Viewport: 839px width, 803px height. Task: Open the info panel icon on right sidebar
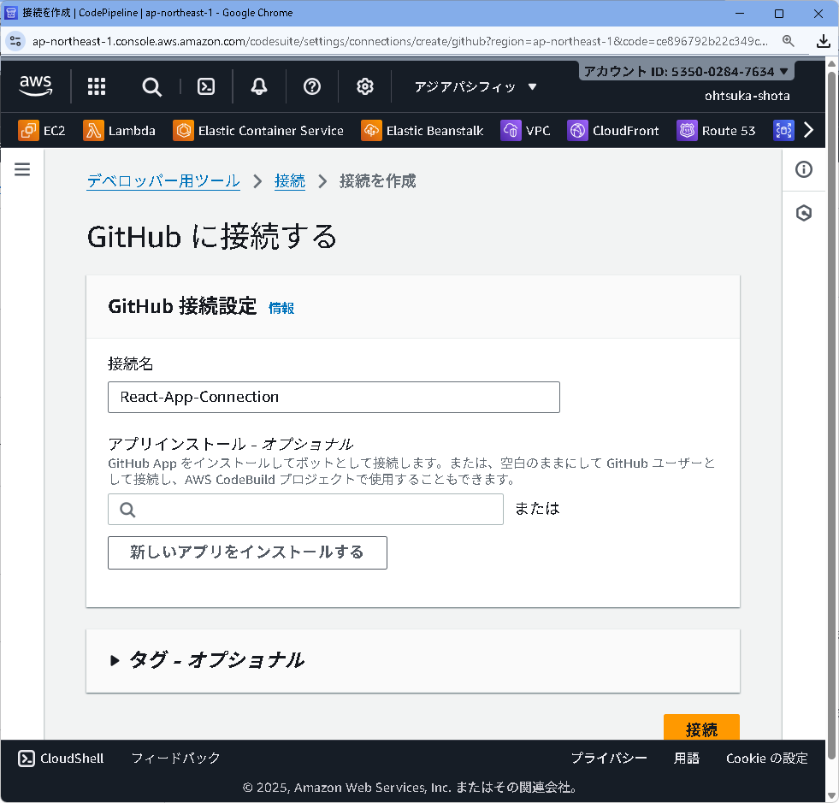pyautogui.click(x=803, y=169)
